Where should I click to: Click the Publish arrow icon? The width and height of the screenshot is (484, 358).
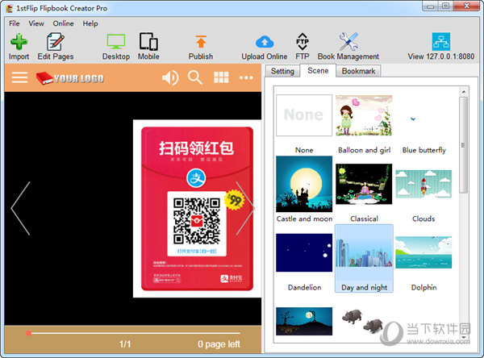(201, 42)
